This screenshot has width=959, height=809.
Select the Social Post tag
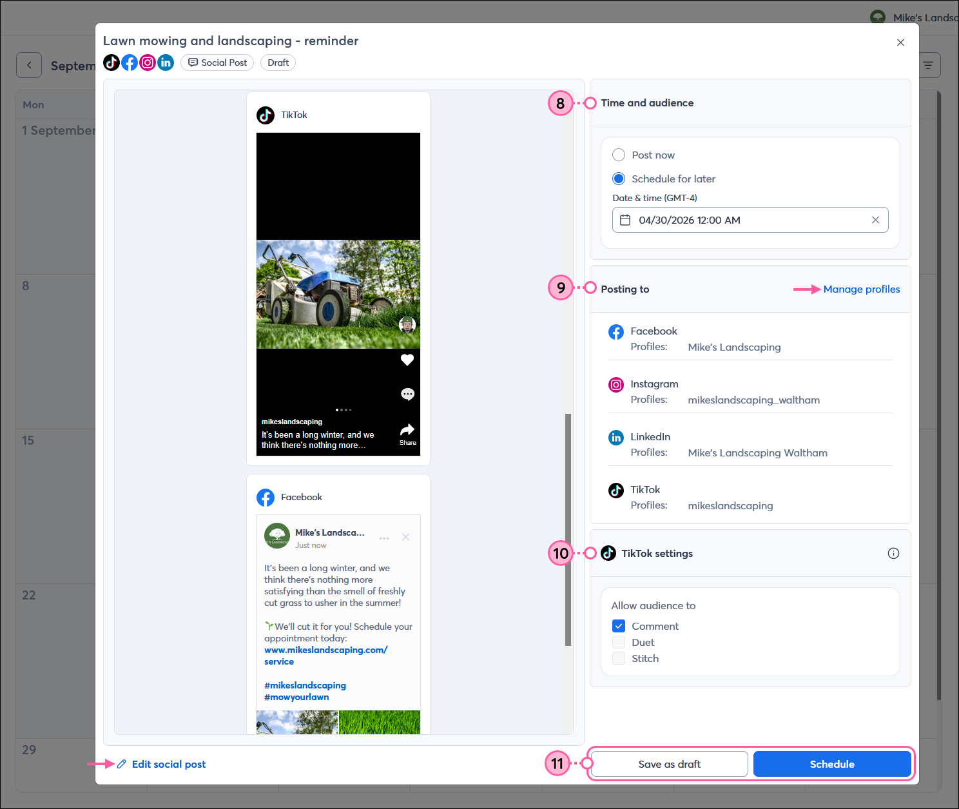(217, 63)
